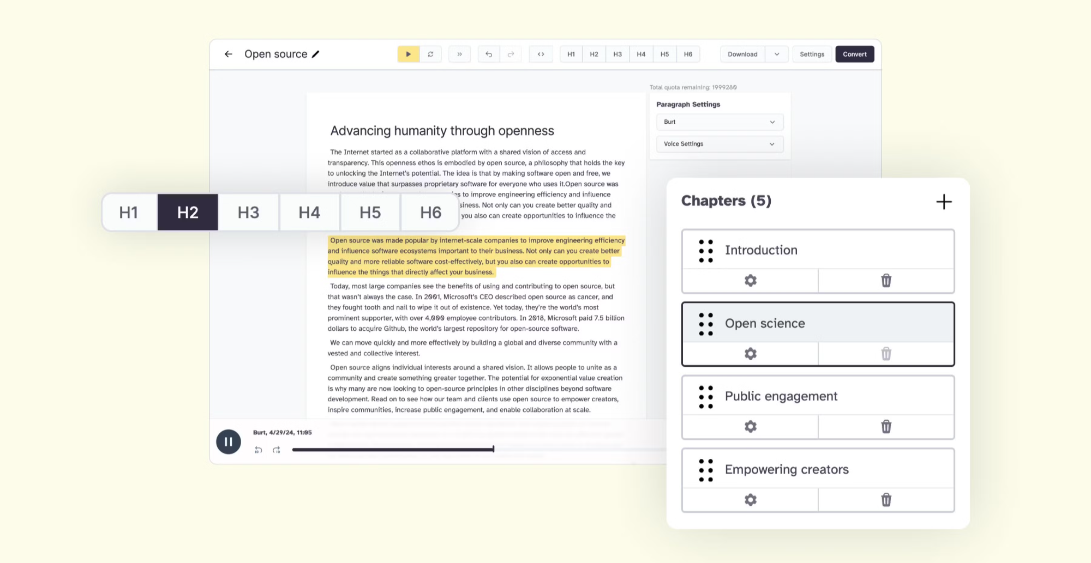Open the Settings button
Image resolution: width=1091 pixels, height=563 pixels.
pos(812,54)
